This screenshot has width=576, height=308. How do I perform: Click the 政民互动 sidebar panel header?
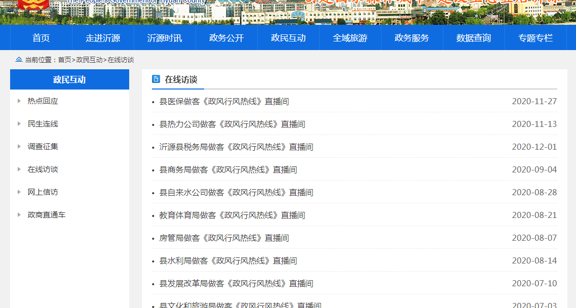[x=69, y=79]
